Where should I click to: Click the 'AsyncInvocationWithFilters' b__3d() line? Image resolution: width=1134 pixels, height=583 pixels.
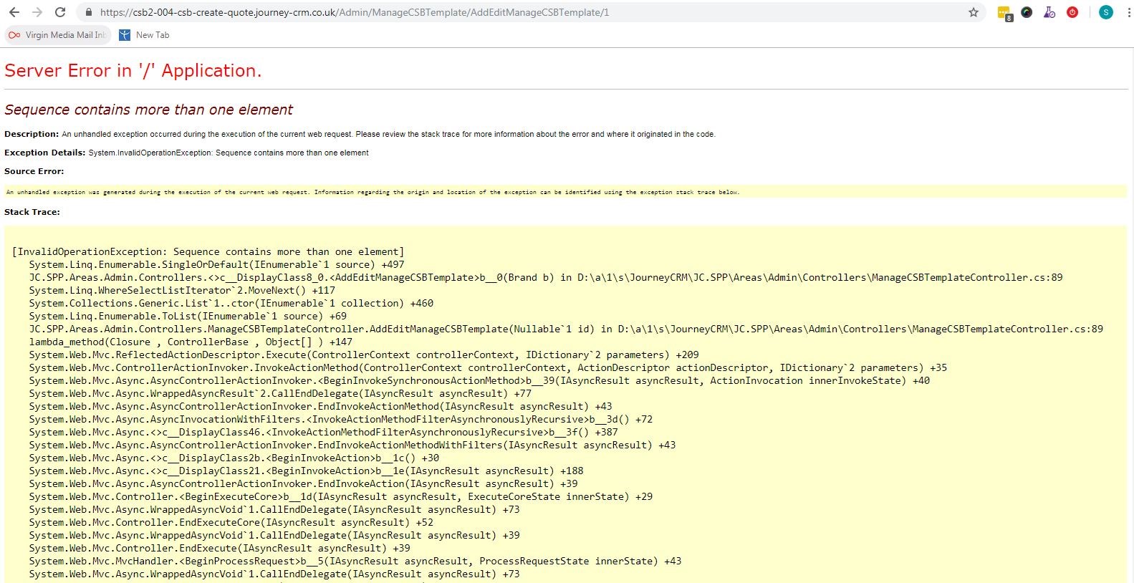341,420
